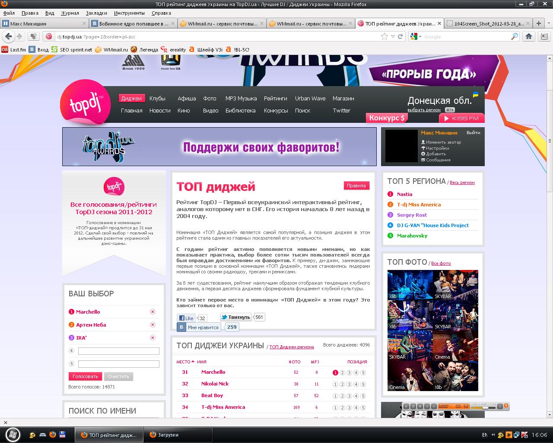Switch to the БоБинное ядро tab
This screenshot has width=553, height=443.
click(133, 23)
